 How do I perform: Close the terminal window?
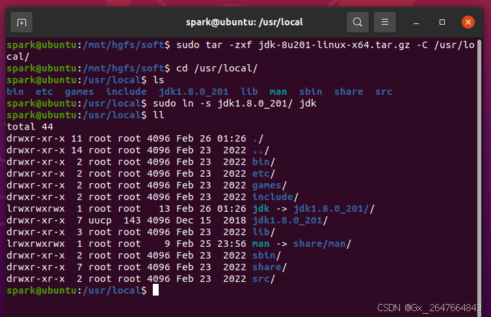[x=468, y=22]
